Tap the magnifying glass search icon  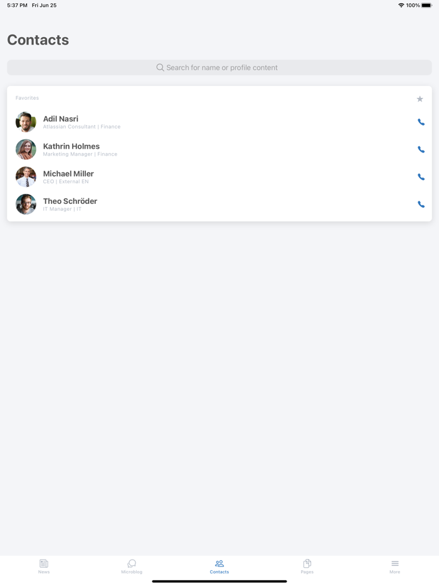pyautogui.click(x=160, y=68)
